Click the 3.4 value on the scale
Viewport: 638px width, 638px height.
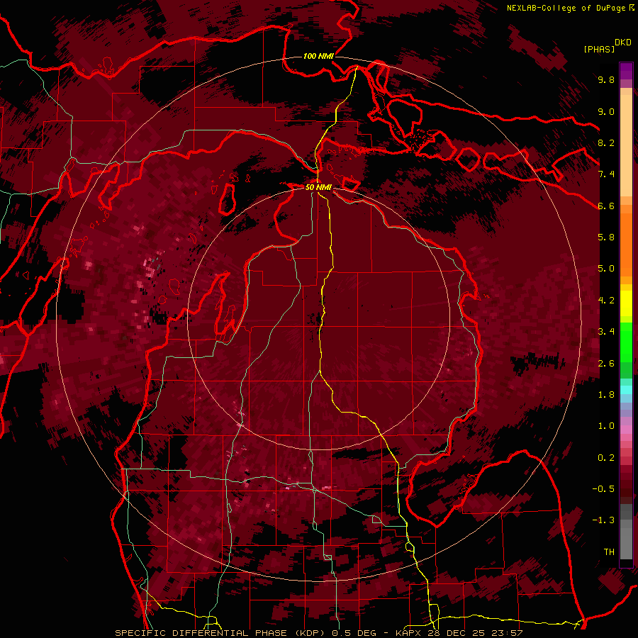click(606, 332)
